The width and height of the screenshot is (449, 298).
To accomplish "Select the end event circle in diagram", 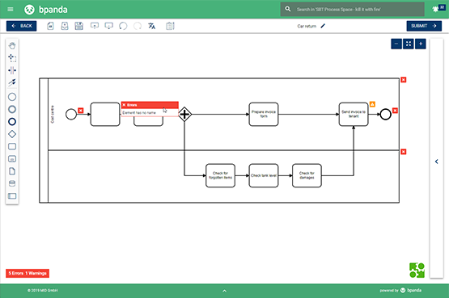I will coord(385,115).
